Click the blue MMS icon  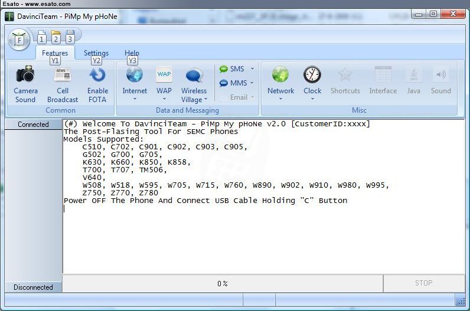(223, 83)
